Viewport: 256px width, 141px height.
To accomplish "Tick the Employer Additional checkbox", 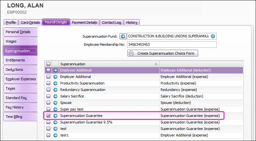I will tap(48, 77).
